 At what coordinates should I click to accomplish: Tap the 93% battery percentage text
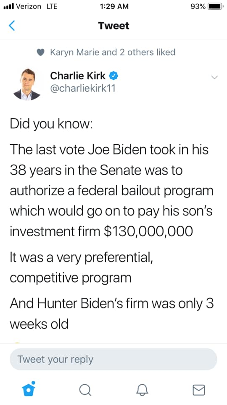pos(198,6)
